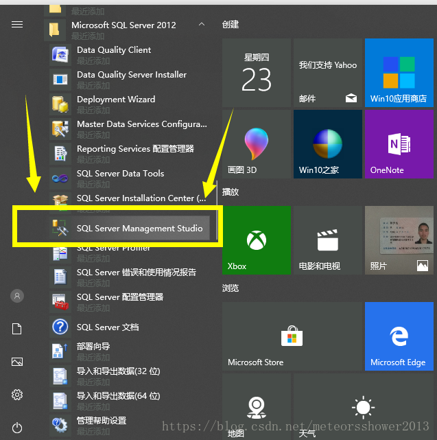Launch Data Quality Client icon

tap(60, 55)
